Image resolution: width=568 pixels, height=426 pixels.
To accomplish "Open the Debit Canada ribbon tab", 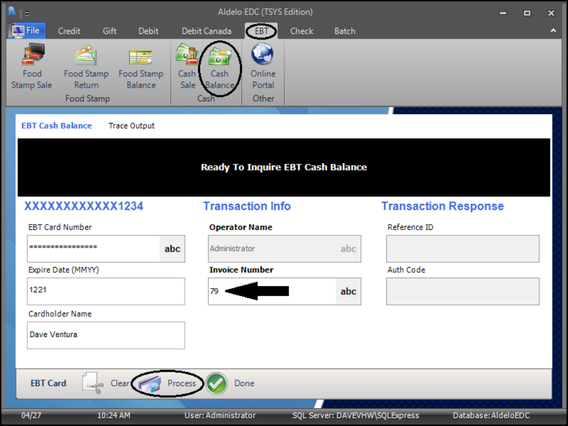I will [x=206, y=31].
